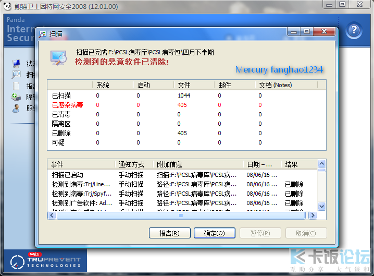This screenshot has width=374, height=276.
Task: Click the scan computer magnifier icon
Action: (58, 58)
